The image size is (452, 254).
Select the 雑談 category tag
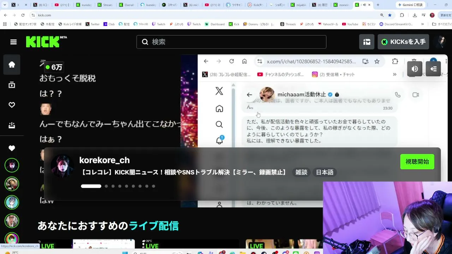point(301,173)
